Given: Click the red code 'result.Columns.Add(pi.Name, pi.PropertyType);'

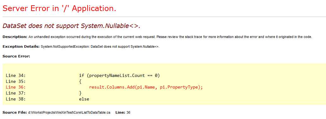Looking at the screenshot, I should click(x=146, y=87).
